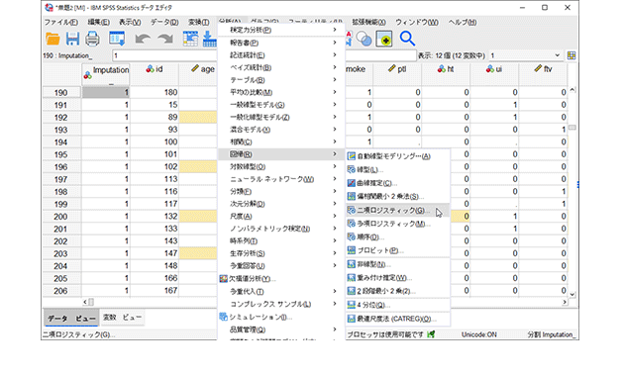The width and height of the screenshot is (624, 376).
Task: Expand the 多重代入(T) submenu
Action: (x=335, y=291)
